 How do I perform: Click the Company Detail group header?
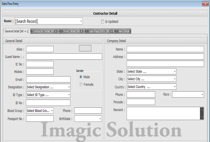116,41
